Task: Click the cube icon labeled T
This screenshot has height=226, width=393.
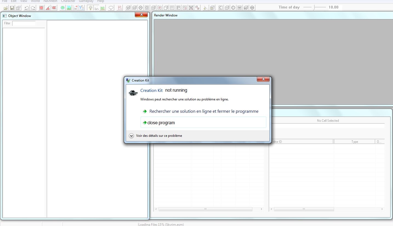Action: pyautogui.click(x=128, y=8)
